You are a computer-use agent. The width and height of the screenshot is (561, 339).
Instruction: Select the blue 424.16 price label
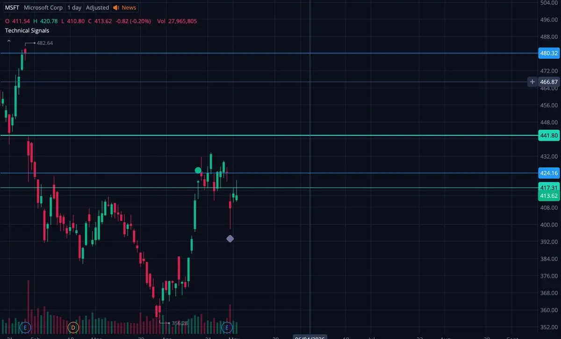pos(549,173)
